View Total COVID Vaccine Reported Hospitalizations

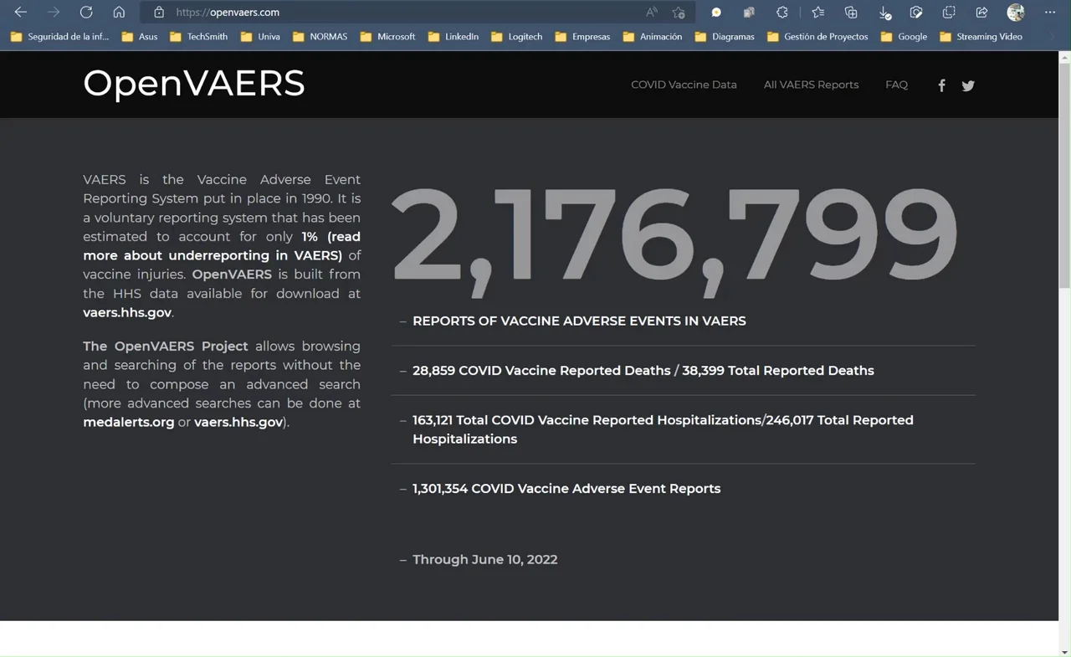point(587,420)
